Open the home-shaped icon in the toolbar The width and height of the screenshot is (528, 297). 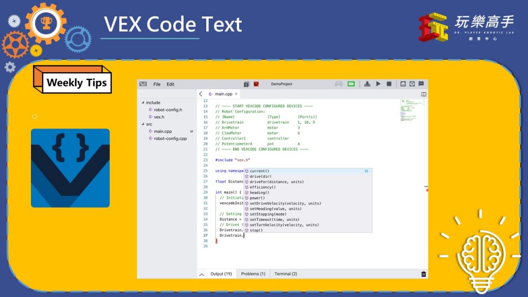pyautogui.click(x=403, y=84)
